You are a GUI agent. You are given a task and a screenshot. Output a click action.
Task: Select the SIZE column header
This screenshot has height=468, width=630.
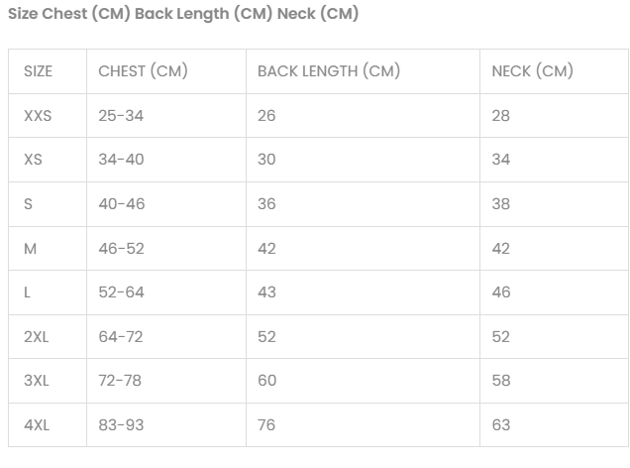[x=39, y=71]
